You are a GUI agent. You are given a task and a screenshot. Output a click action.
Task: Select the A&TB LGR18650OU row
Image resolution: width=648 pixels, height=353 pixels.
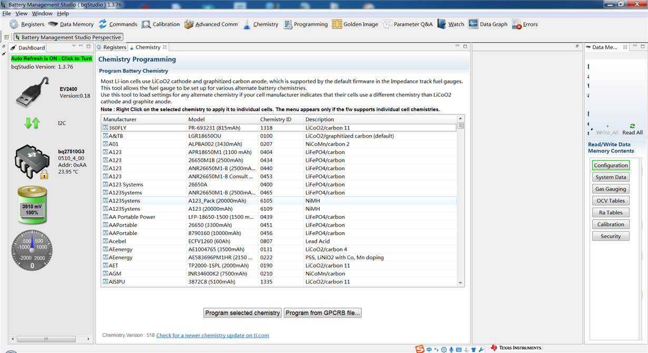279,136
